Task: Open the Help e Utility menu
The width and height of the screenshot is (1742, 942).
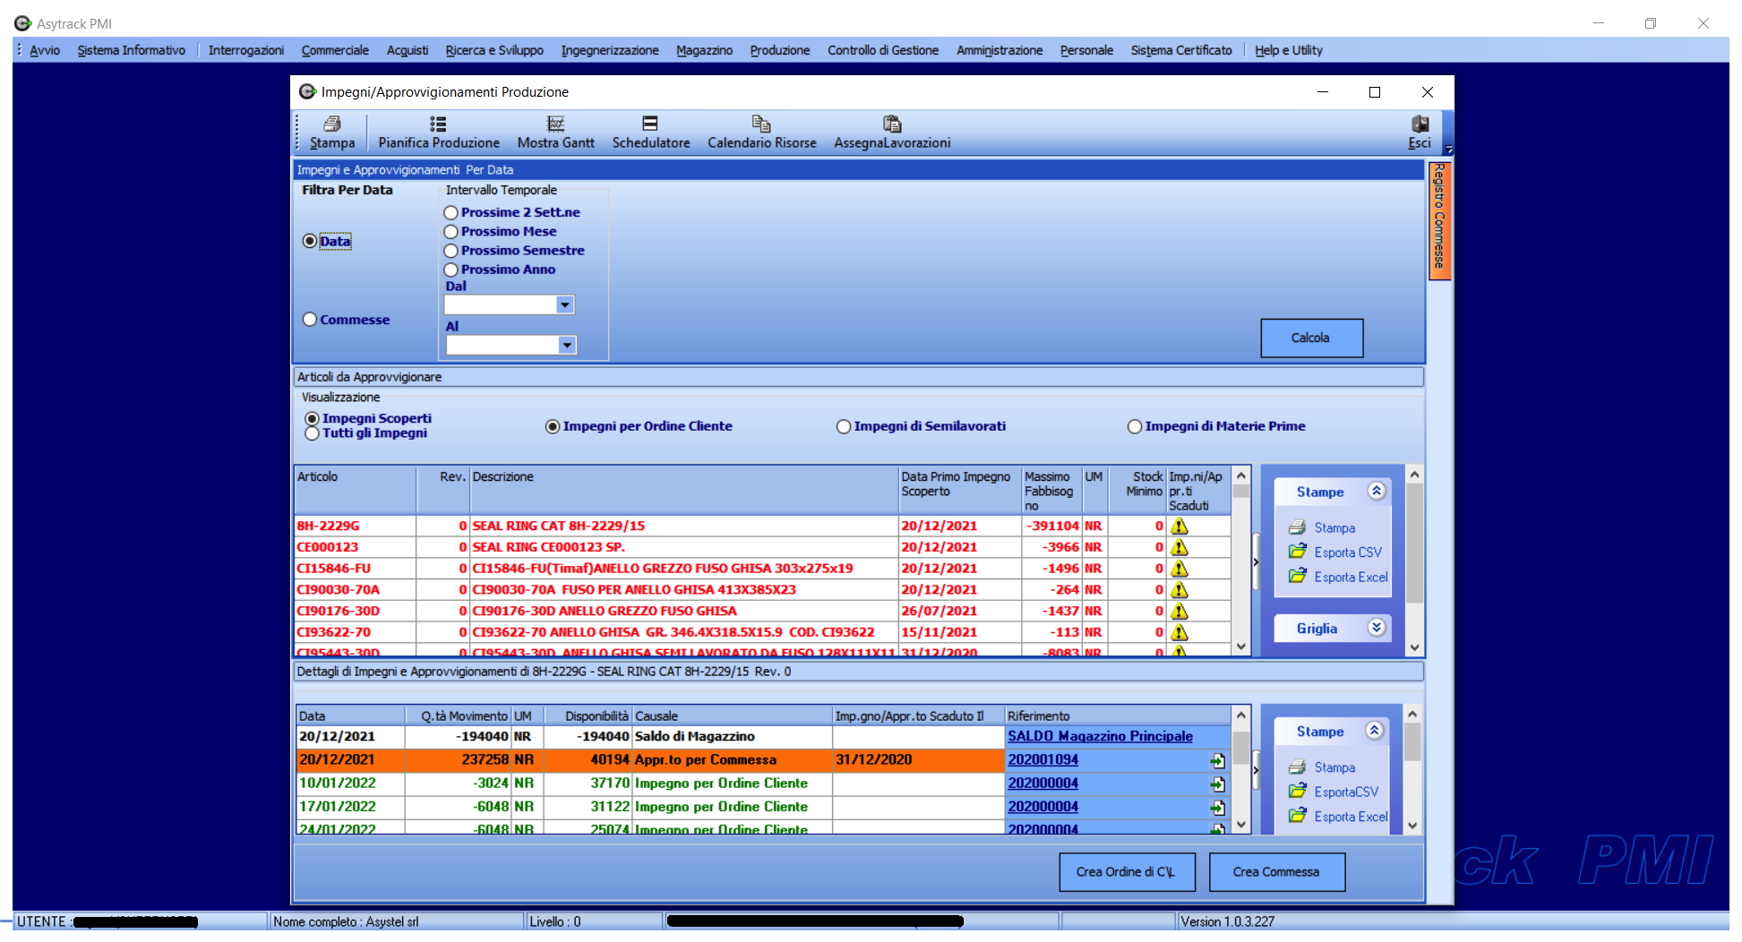Action: pyautogui.click(x=1288, y=50)
